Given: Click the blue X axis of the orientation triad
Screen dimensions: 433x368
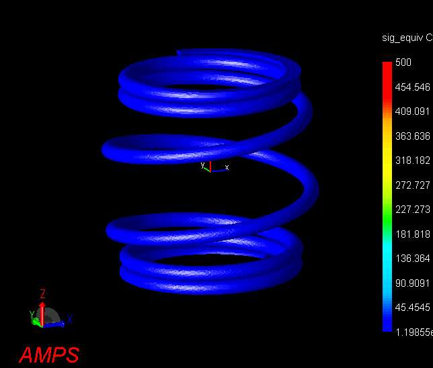Looking at the screenshot, I should coord(59,323).
